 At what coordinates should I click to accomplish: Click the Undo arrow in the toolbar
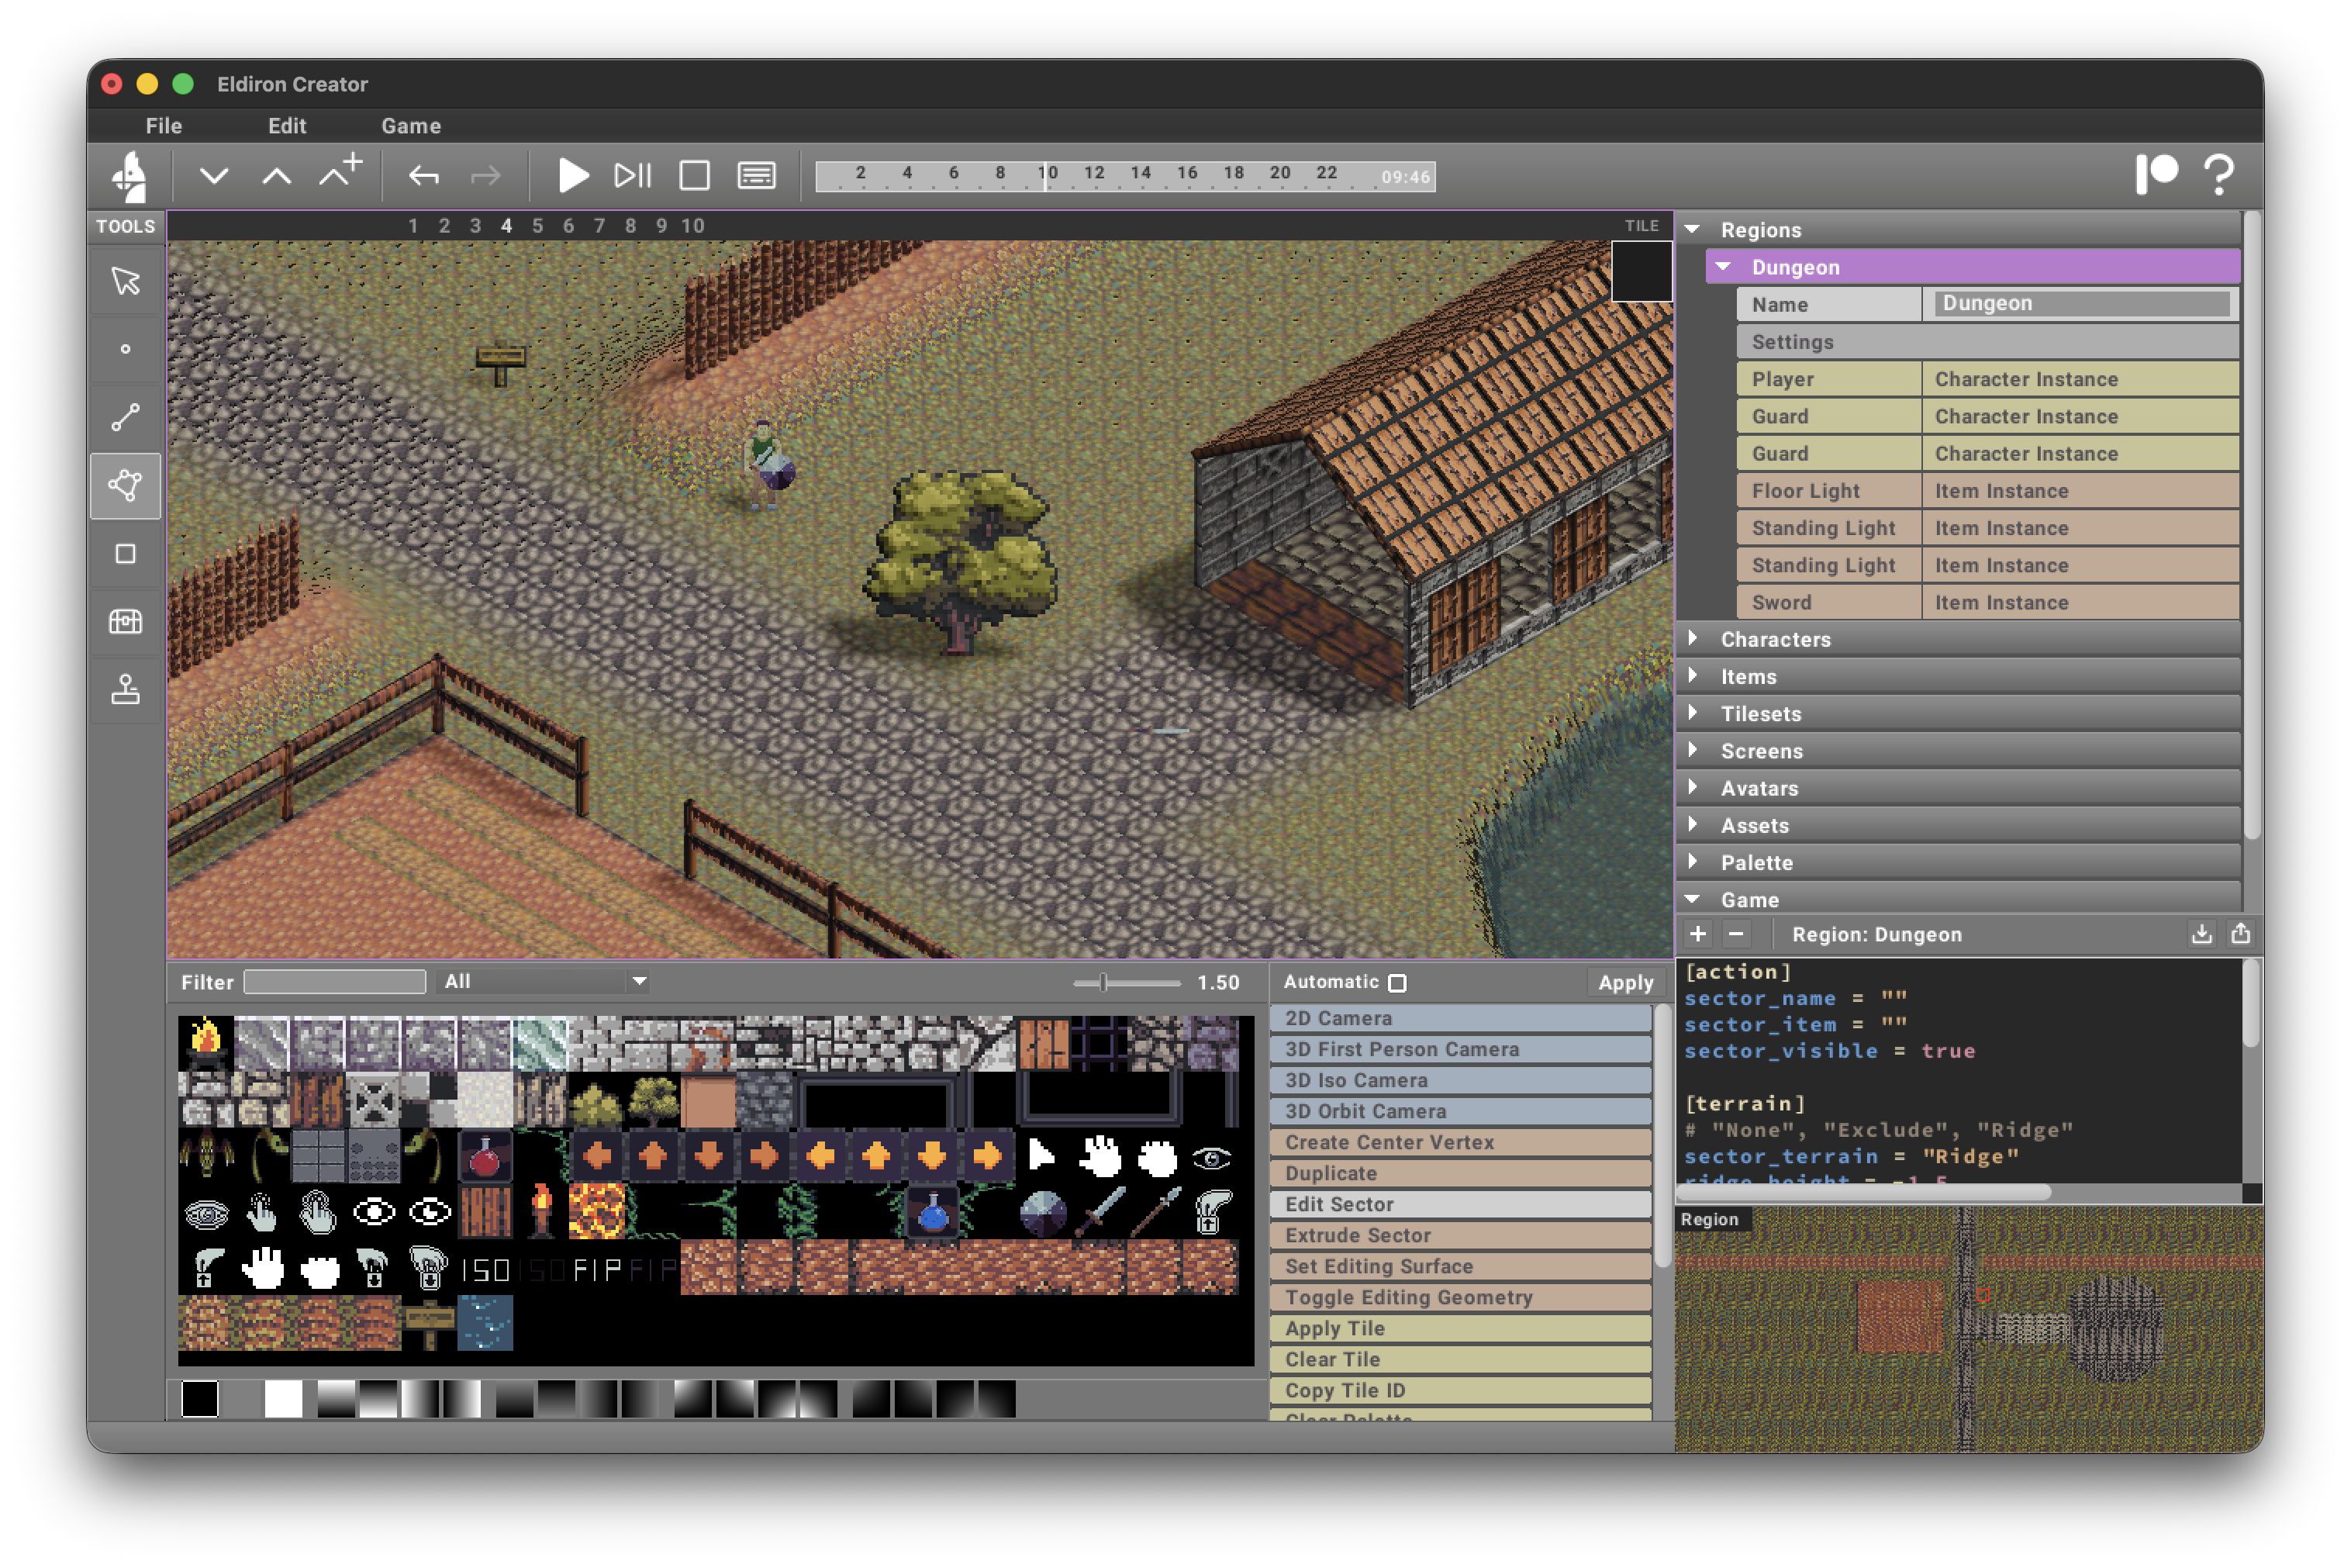(x=423, y=175)
